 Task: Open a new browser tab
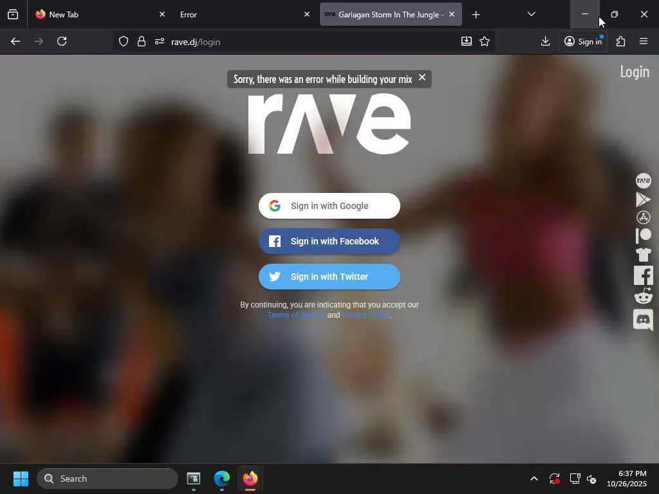pyautogui.click(x=476, y=15)
